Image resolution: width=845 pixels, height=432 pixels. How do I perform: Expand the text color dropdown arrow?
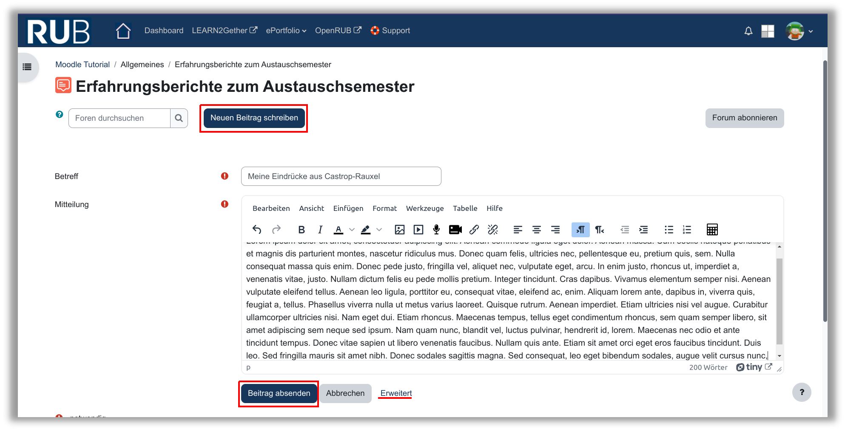352,230
